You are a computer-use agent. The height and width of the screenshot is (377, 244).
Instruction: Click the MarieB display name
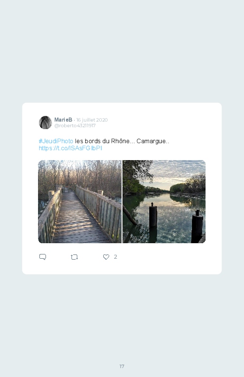click(63, 120)
